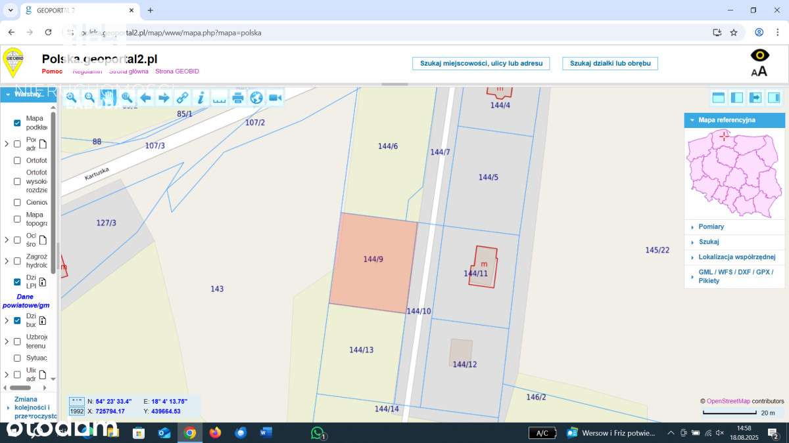Screen dimensions: 789x443
Task: Select the zoom in magnifier tool
Action: [x=71, y=98]
